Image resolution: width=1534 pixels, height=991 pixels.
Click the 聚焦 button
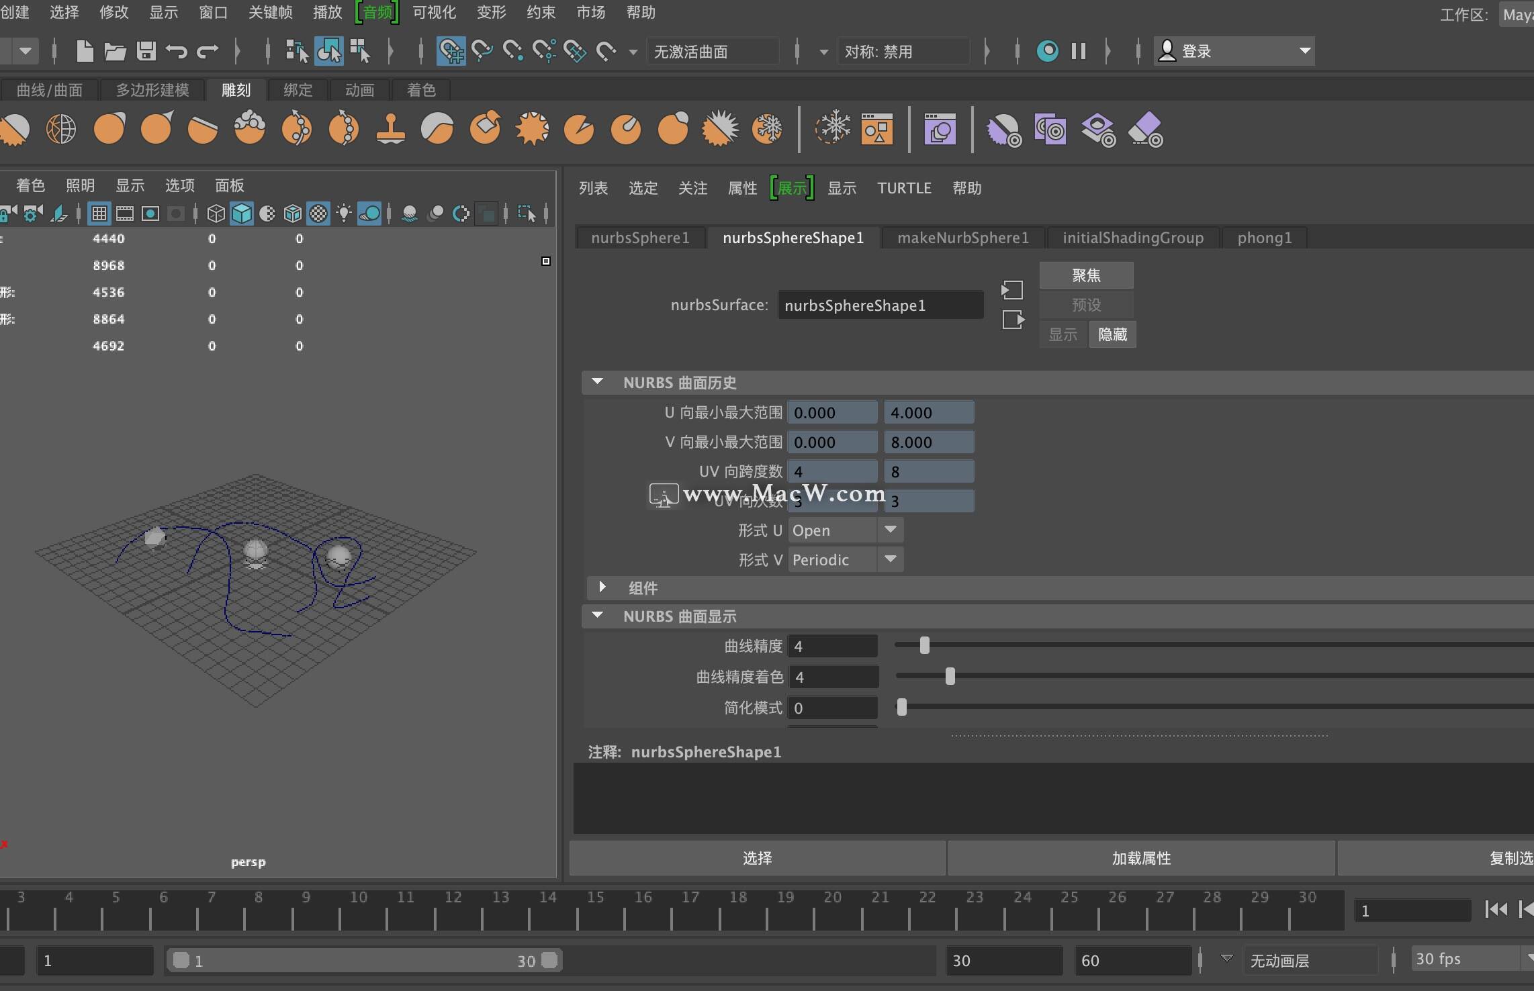coord(1086,275)
